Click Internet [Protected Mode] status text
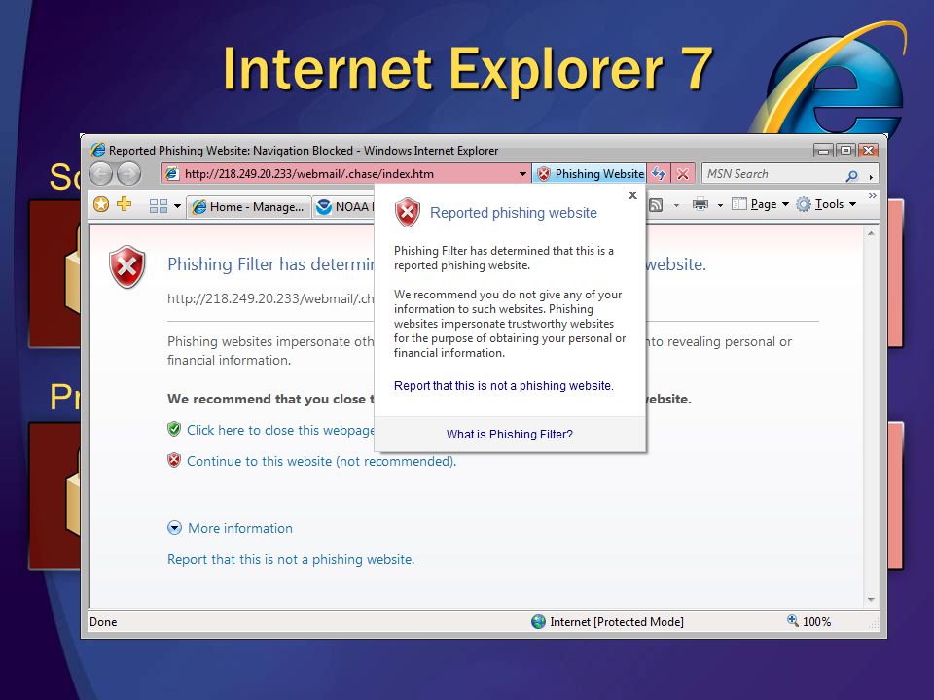 617,622
